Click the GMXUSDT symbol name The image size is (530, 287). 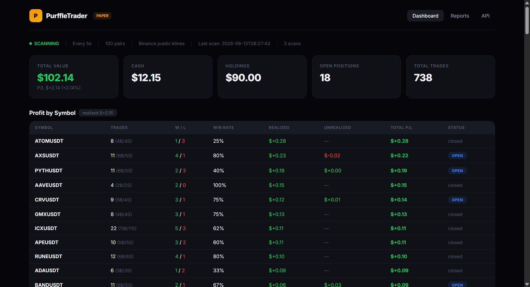(x=48, y=214)
